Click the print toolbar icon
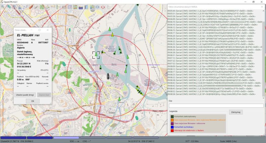Image resolution: width=266 pixels, height=143 pixels. (64, 7)
